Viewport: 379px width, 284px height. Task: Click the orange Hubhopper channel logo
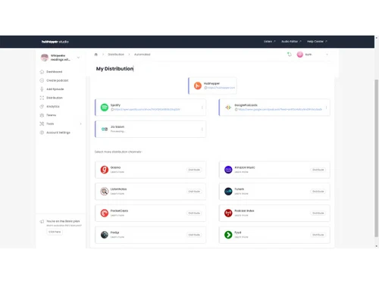click(198, 86)
